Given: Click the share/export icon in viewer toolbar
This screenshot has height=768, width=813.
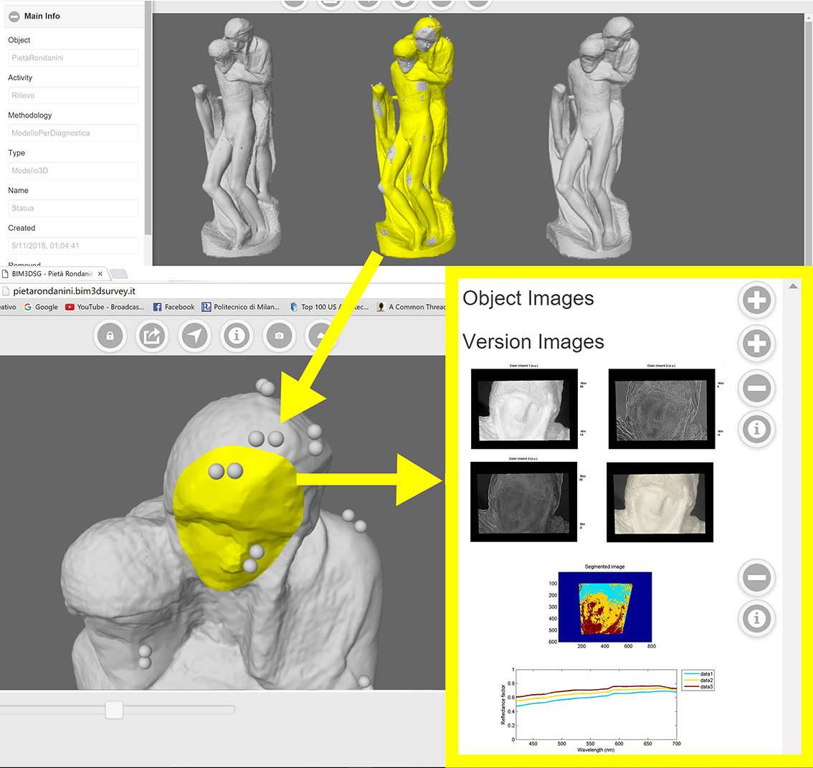Looking at the screenshot, I should [x=152, y=336].
